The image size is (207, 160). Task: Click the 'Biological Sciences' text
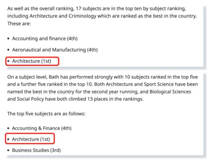click(170, 92)
